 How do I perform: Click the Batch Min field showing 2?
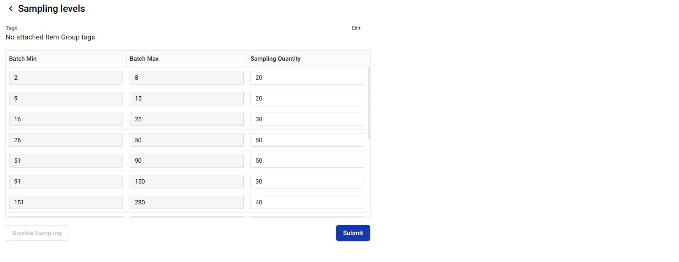click(x=66, y=78)
